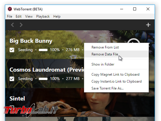Maximize the WebTorrent window

(135, 9)
